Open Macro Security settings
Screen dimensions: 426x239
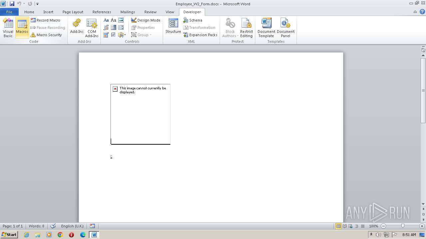click(x=46, y=35)
